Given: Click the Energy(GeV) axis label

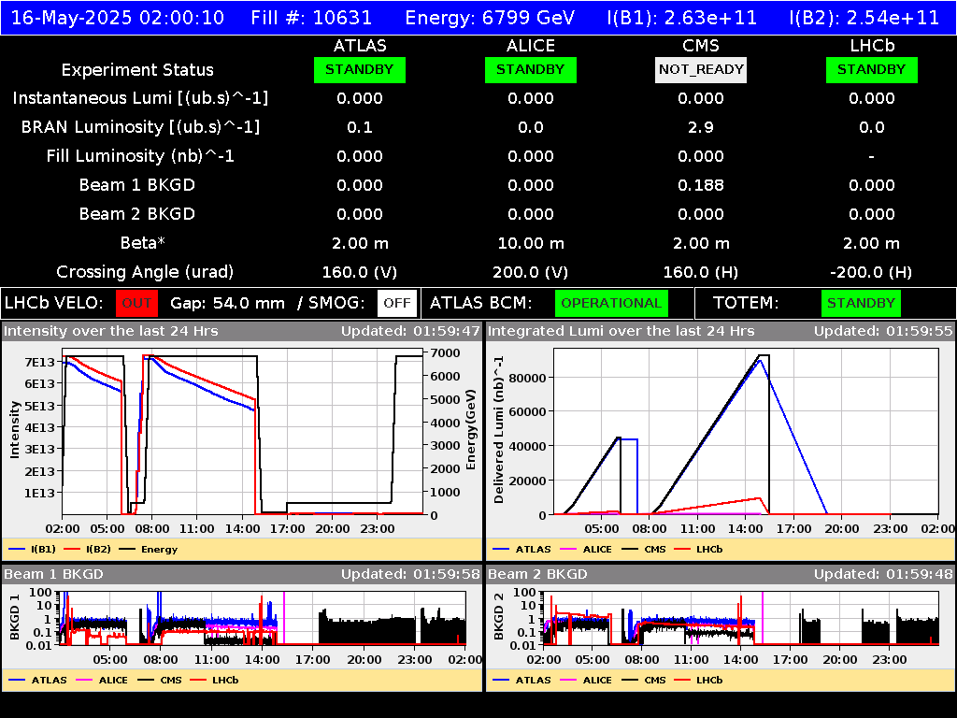Looking at the screenshot, I should click(471, 430).
